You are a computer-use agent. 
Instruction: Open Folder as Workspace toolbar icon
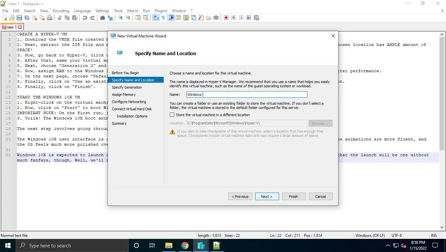[x=208, y=18]
